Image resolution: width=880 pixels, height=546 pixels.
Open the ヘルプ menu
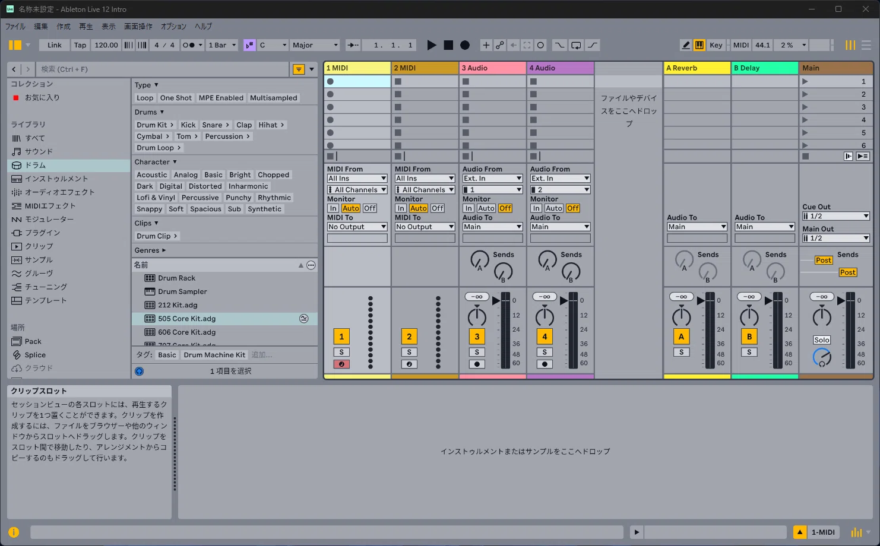pyautogui.click(x=203, y=26)
